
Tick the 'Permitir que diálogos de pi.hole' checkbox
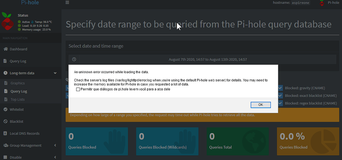[x=78, y=89]
